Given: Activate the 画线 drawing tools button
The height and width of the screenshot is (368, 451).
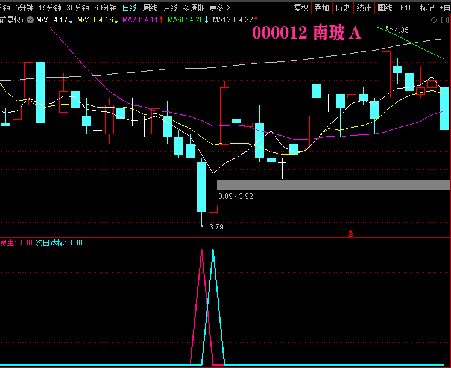Looking at the screenshot, I should [385, 8].
